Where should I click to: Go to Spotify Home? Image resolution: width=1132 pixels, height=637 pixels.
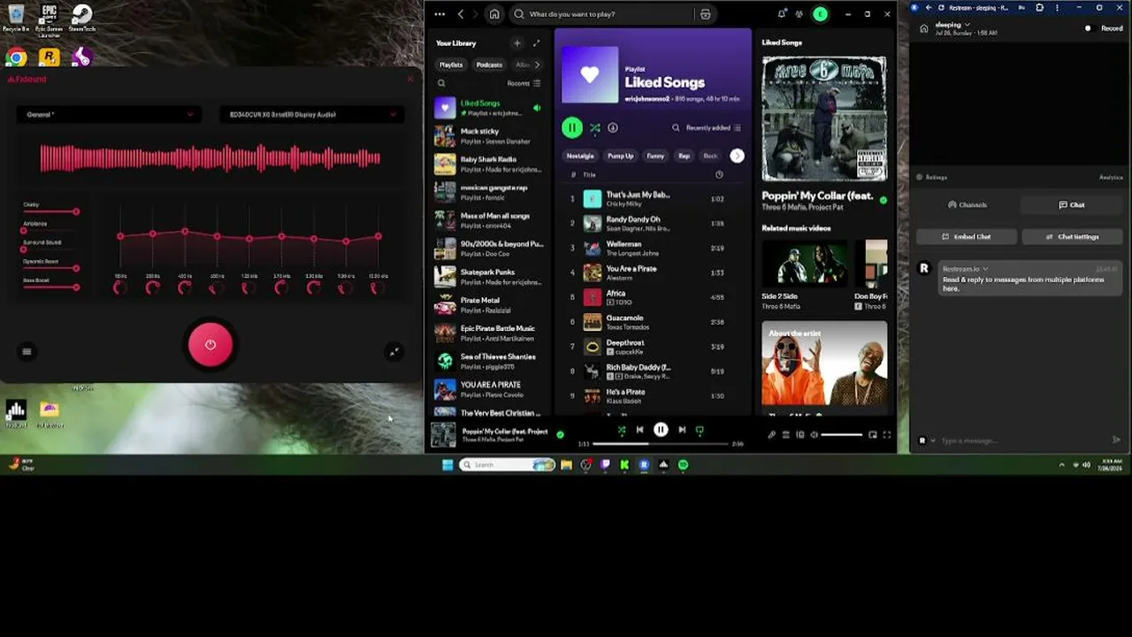tap(494, 14)
